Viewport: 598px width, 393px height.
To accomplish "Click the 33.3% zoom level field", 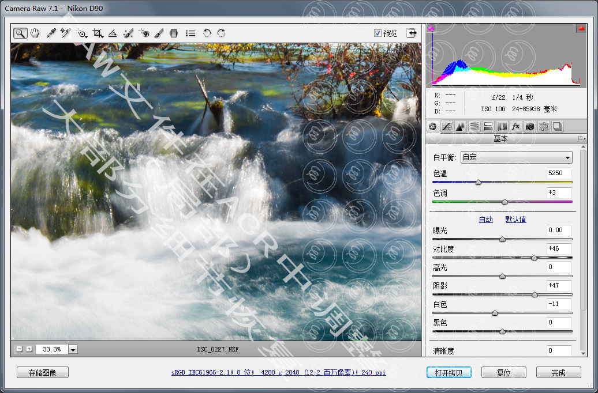I will click(52, 349).
